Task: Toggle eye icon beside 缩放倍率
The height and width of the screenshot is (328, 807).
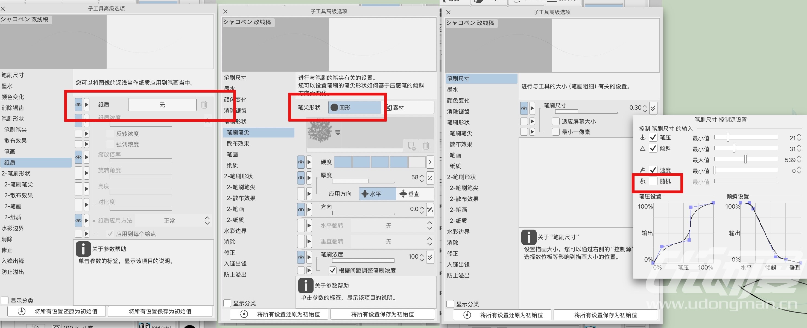Action: tap(78, 157)
